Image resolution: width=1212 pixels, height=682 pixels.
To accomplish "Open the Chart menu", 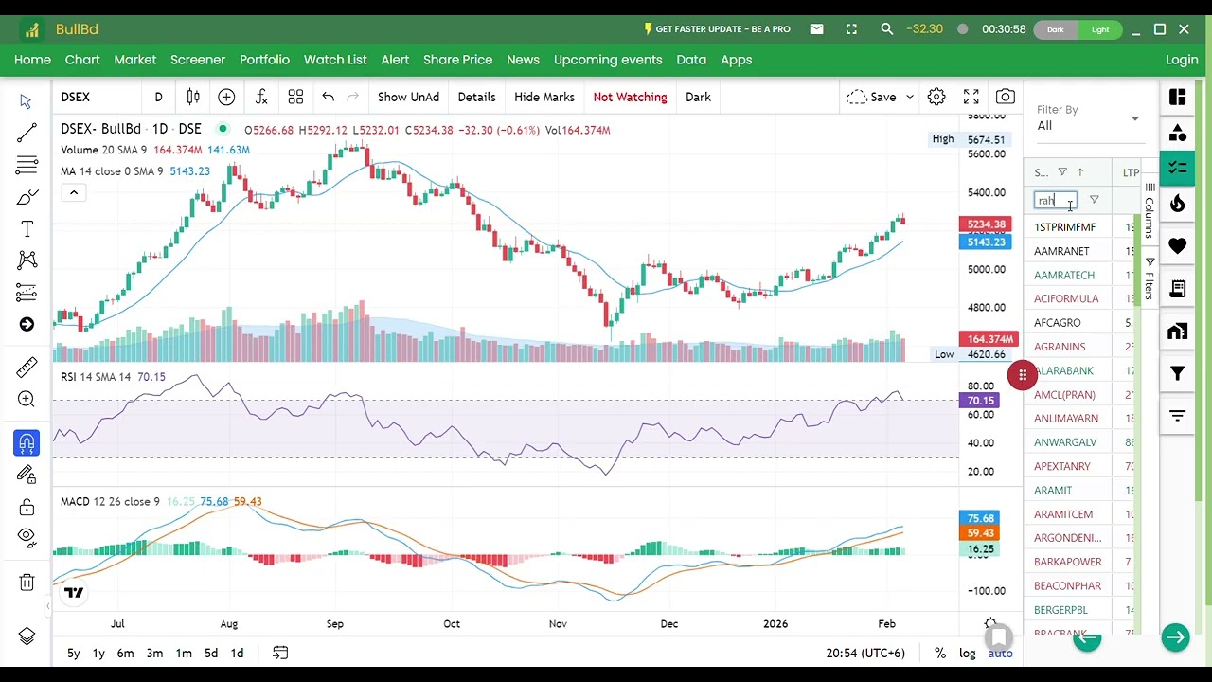I will tap(82, 60).
